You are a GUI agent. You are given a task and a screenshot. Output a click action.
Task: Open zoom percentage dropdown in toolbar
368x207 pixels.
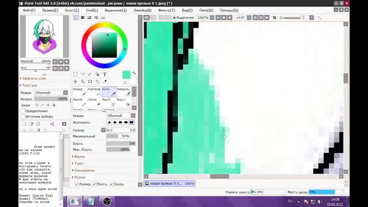click(212, 18)
